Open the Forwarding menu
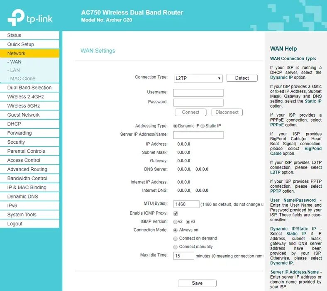Image resolution: width=327 pixels, height=291 pixels. pos(29,133)
